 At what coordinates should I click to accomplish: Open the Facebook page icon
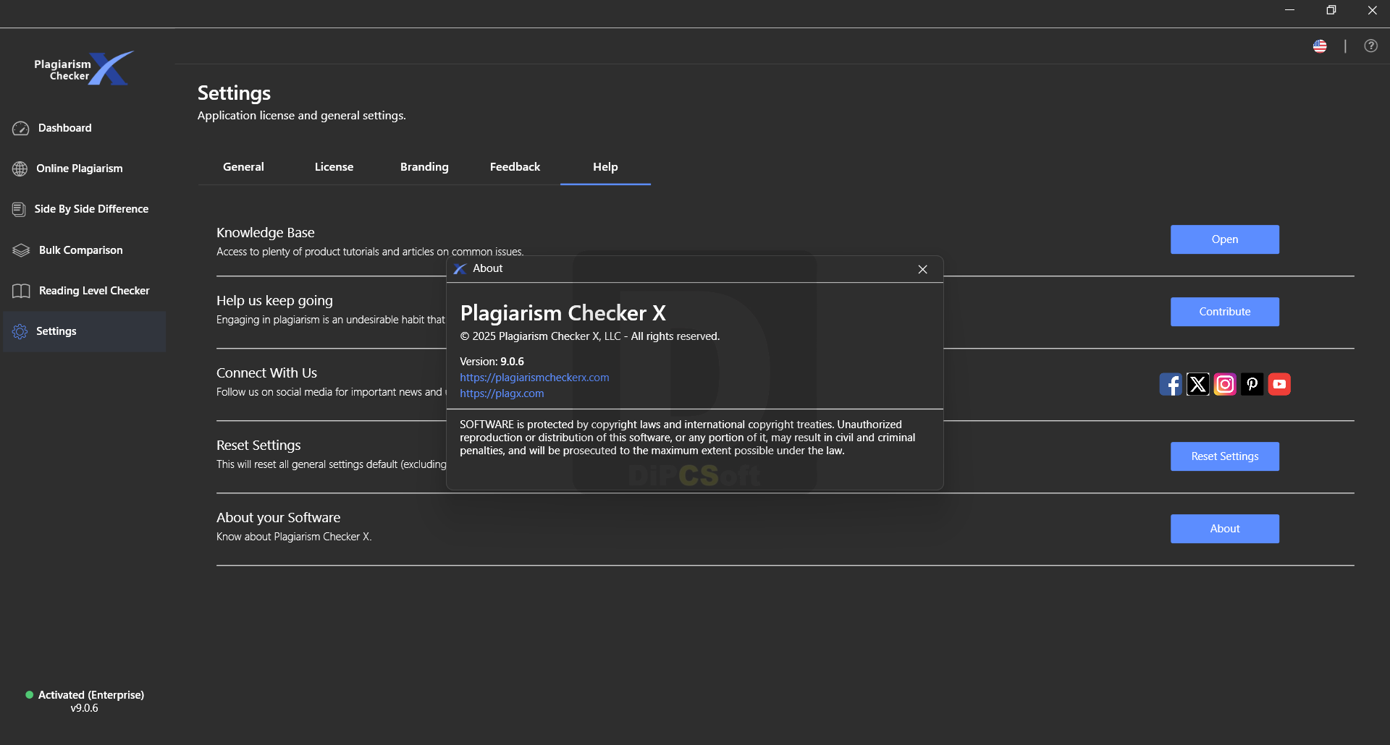pyautogui.click(x=1171, y=384)
